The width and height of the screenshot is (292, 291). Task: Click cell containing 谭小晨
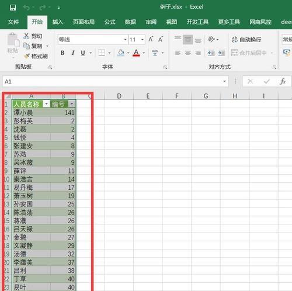pos(31,113)
